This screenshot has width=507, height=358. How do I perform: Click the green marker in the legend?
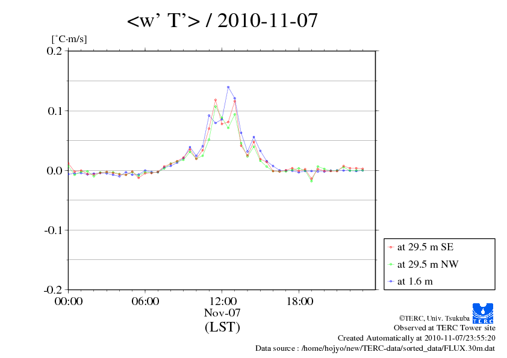391,264
